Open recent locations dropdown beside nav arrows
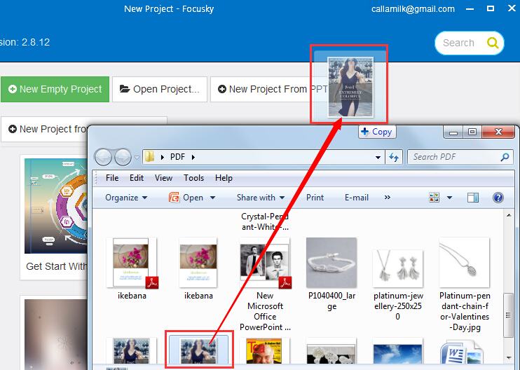 coord(137,158)
